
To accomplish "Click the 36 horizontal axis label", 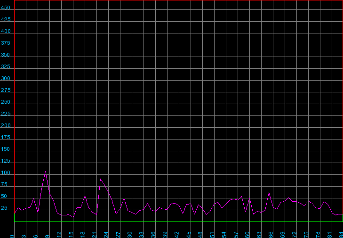I will [x=153, y=235].
